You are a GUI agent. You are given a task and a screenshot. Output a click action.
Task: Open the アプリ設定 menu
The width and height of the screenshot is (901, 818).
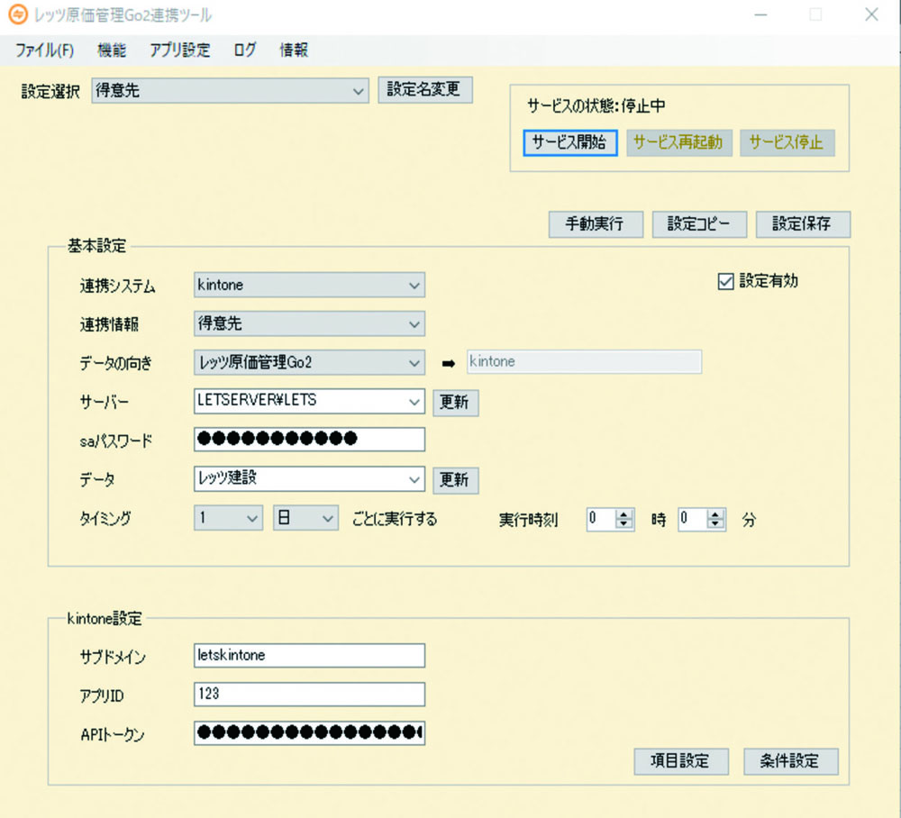(x=180, y=50)
